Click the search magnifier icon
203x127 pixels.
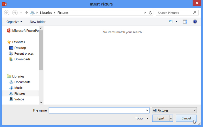coord(195,13)
